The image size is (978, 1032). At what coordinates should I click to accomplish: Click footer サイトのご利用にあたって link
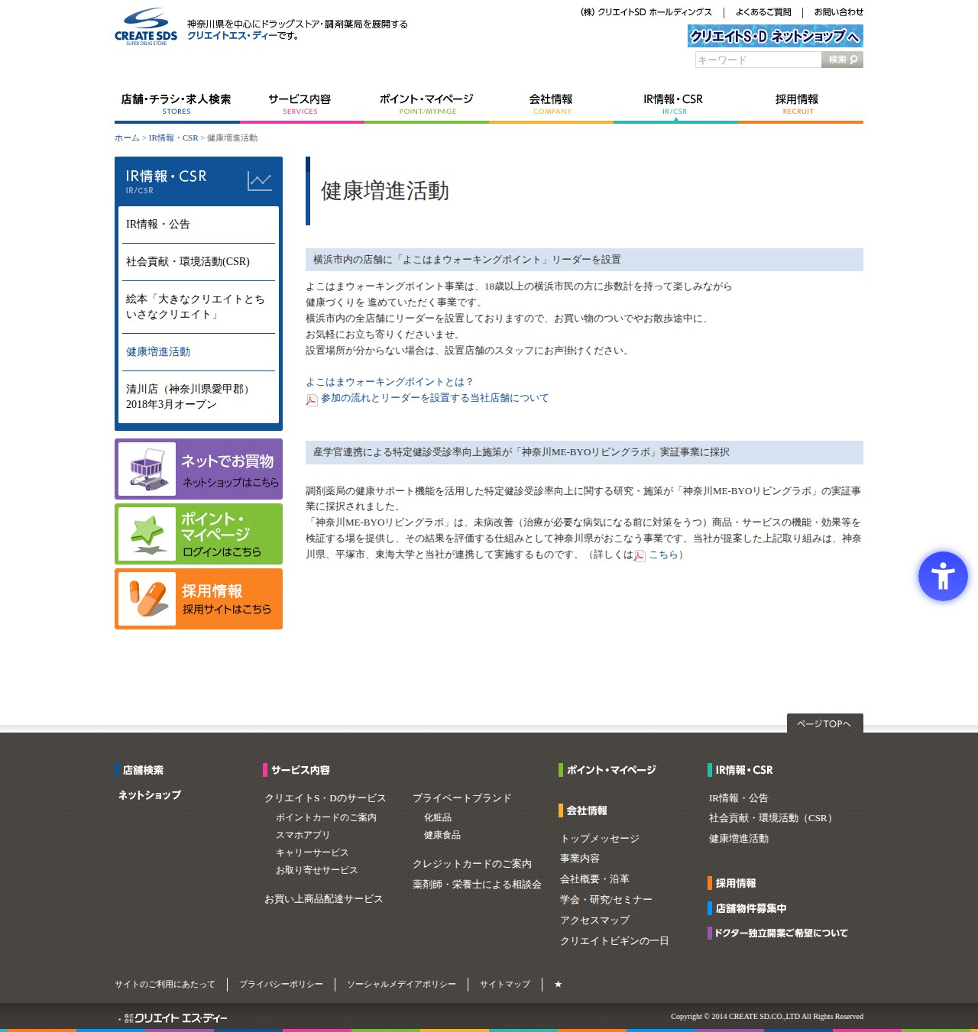pos(165,984)
